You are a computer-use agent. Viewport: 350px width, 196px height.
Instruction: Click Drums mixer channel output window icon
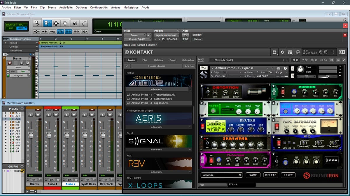[34, 180]
